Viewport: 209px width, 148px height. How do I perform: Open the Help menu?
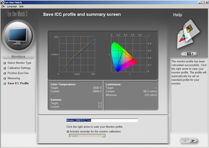pos(21,7)
